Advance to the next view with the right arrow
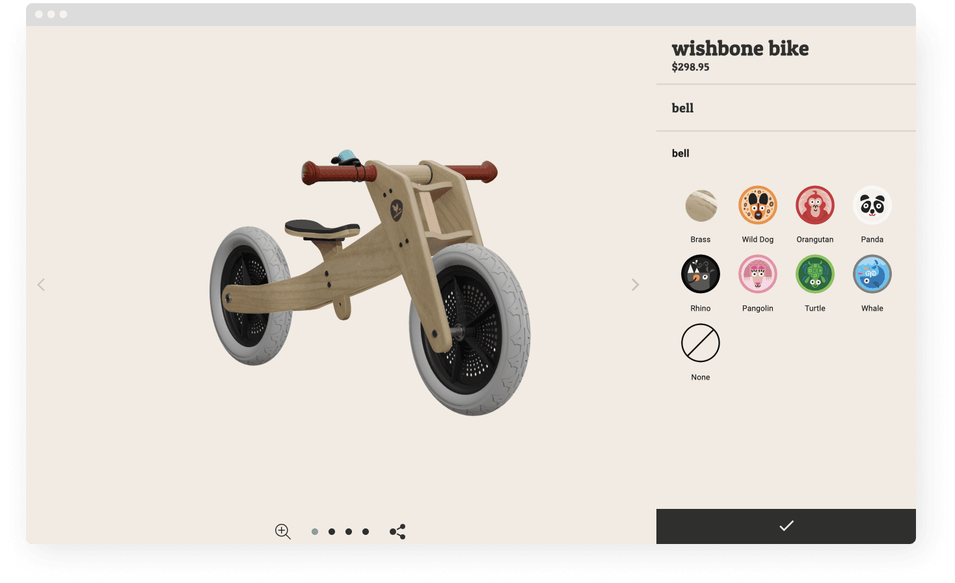This screenshot has height=583, width=955. coord(636,285)
